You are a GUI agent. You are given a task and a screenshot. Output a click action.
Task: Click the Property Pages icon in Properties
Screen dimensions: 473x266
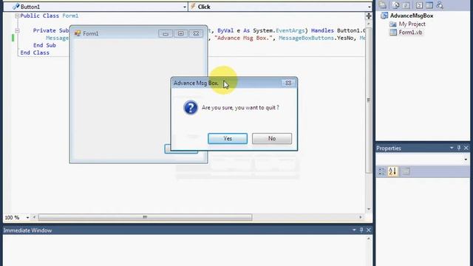pyautogui.click(x=406, y=171)
